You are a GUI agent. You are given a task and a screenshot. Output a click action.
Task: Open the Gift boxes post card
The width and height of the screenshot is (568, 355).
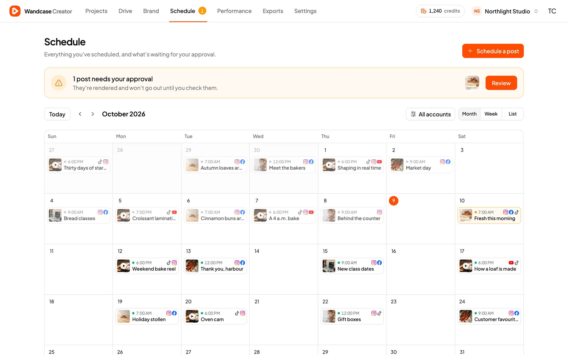click(x=352, y=316)
